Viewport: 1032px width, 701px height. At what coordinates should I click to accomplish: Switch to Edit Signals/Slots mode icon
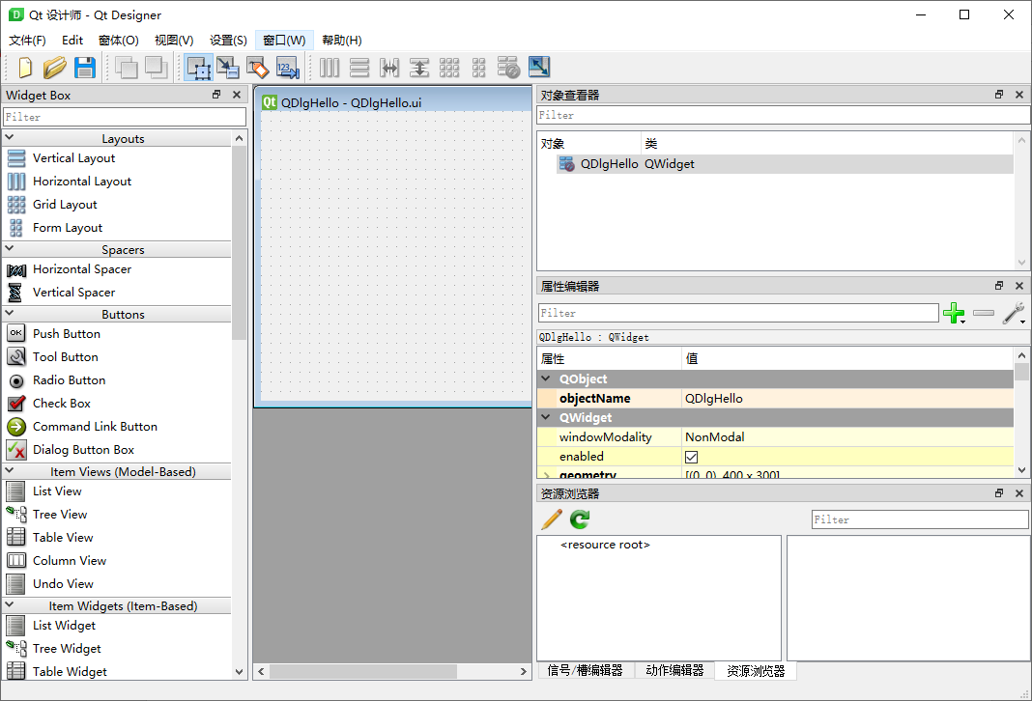pos(228,68)
